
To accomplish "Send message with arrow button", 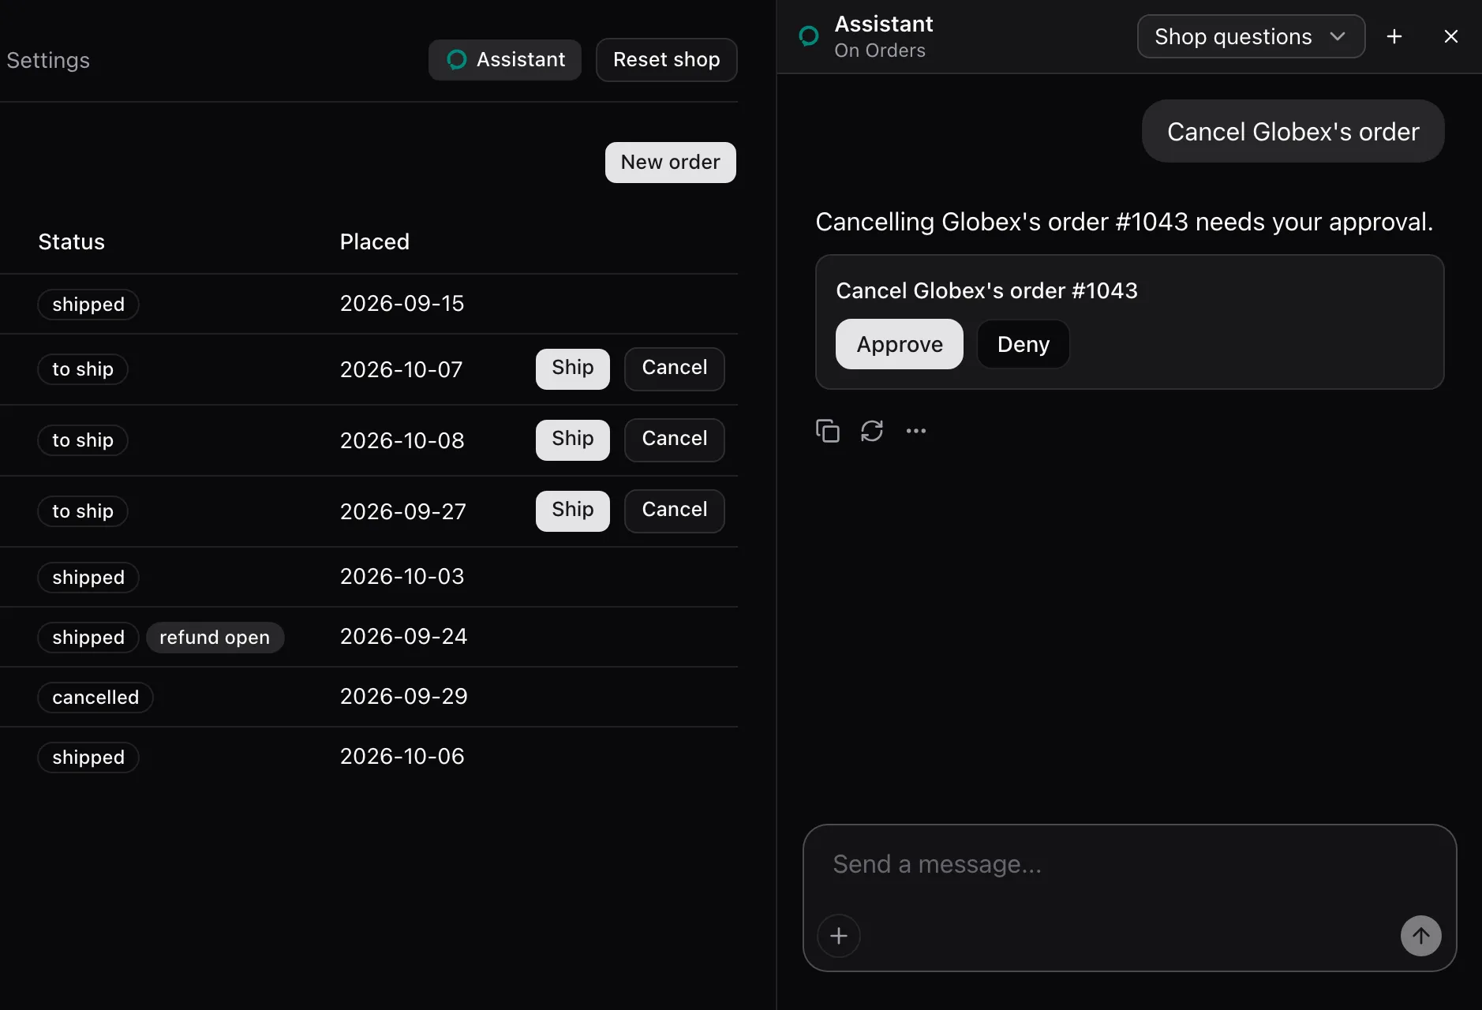I will pos(1420,936).
